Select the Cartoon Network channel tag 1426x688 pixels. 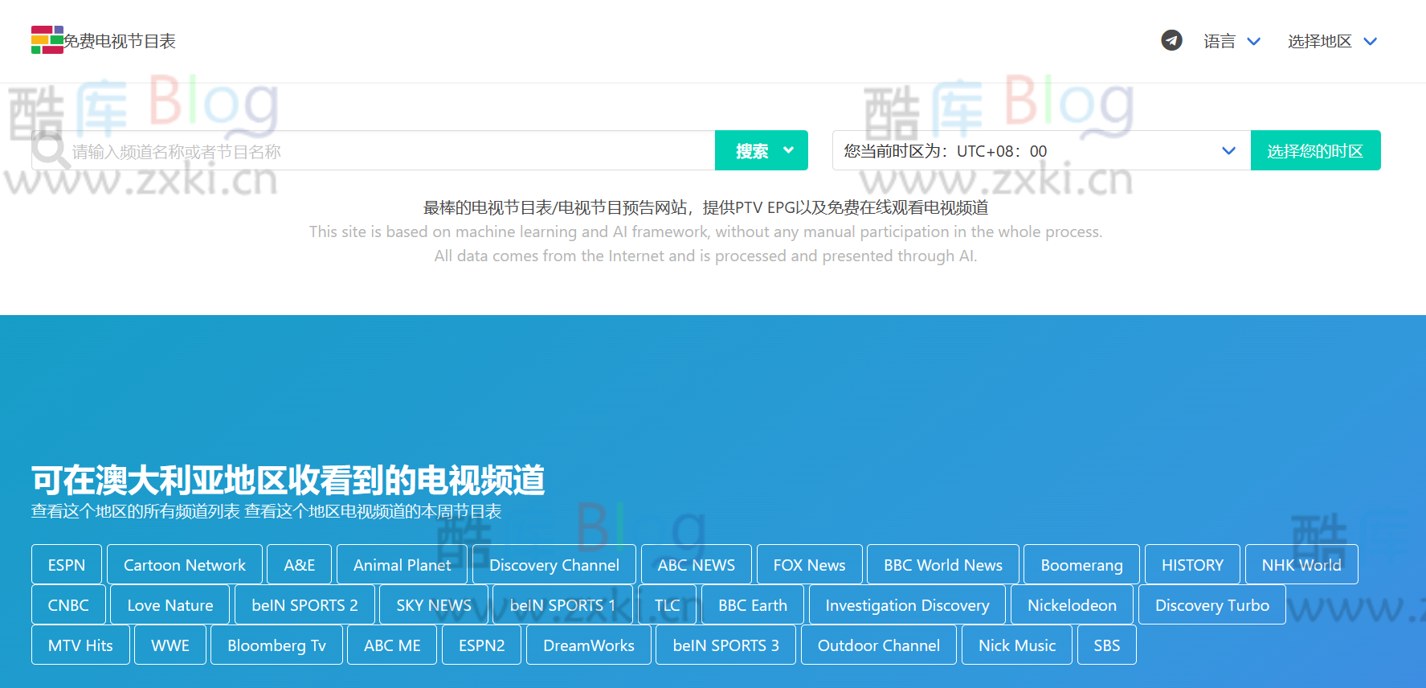click(185, 564)
